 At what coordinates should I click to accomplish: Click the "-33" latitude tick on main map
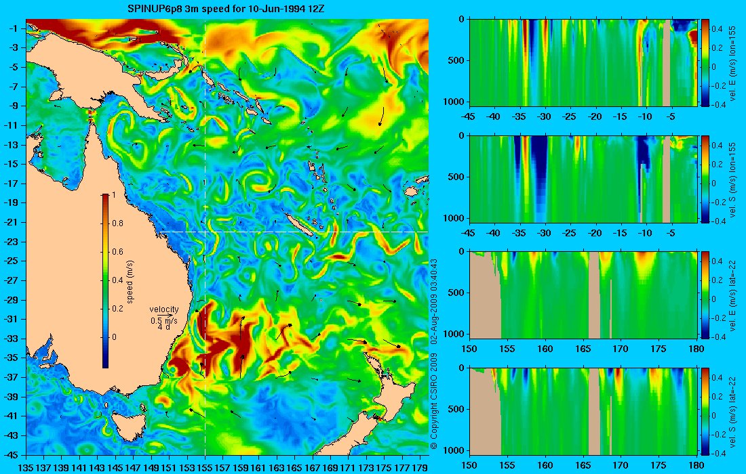(x=11, y=339)
